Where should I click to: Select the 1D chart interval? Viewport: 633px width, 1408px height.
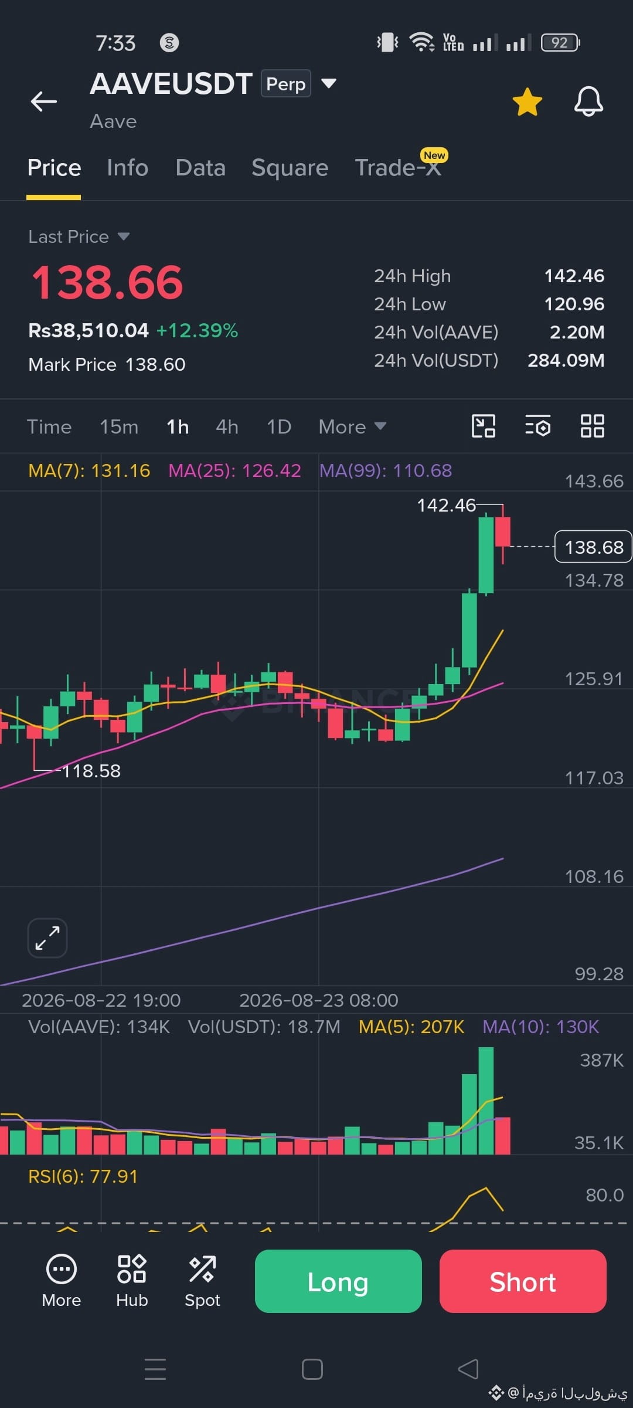pos(279,427)
